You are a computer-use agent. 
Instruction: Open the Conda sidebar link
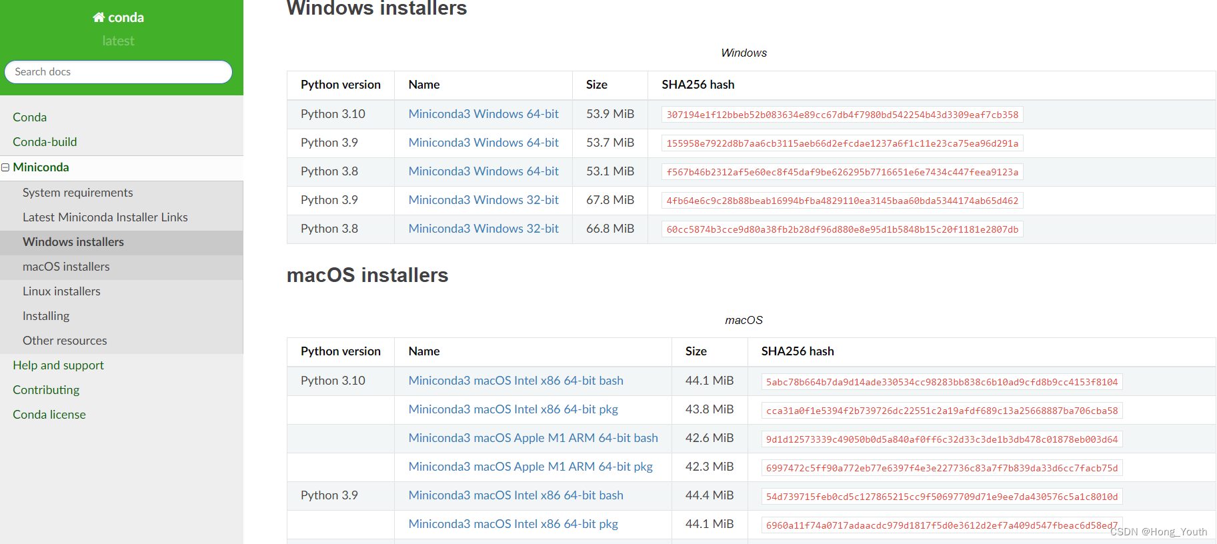point(30,117)
